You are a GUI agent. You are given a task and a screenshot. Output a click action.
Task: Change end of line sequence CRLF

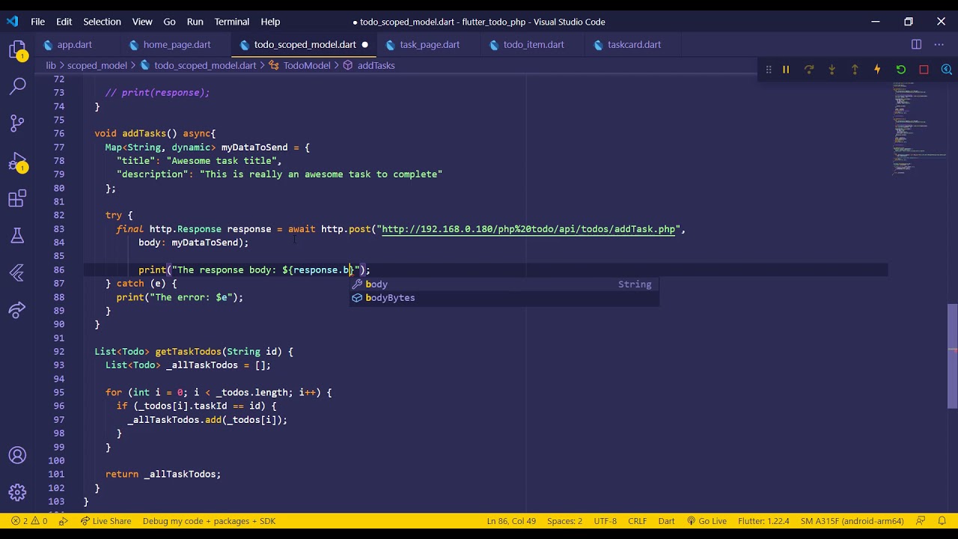(638, 521)
